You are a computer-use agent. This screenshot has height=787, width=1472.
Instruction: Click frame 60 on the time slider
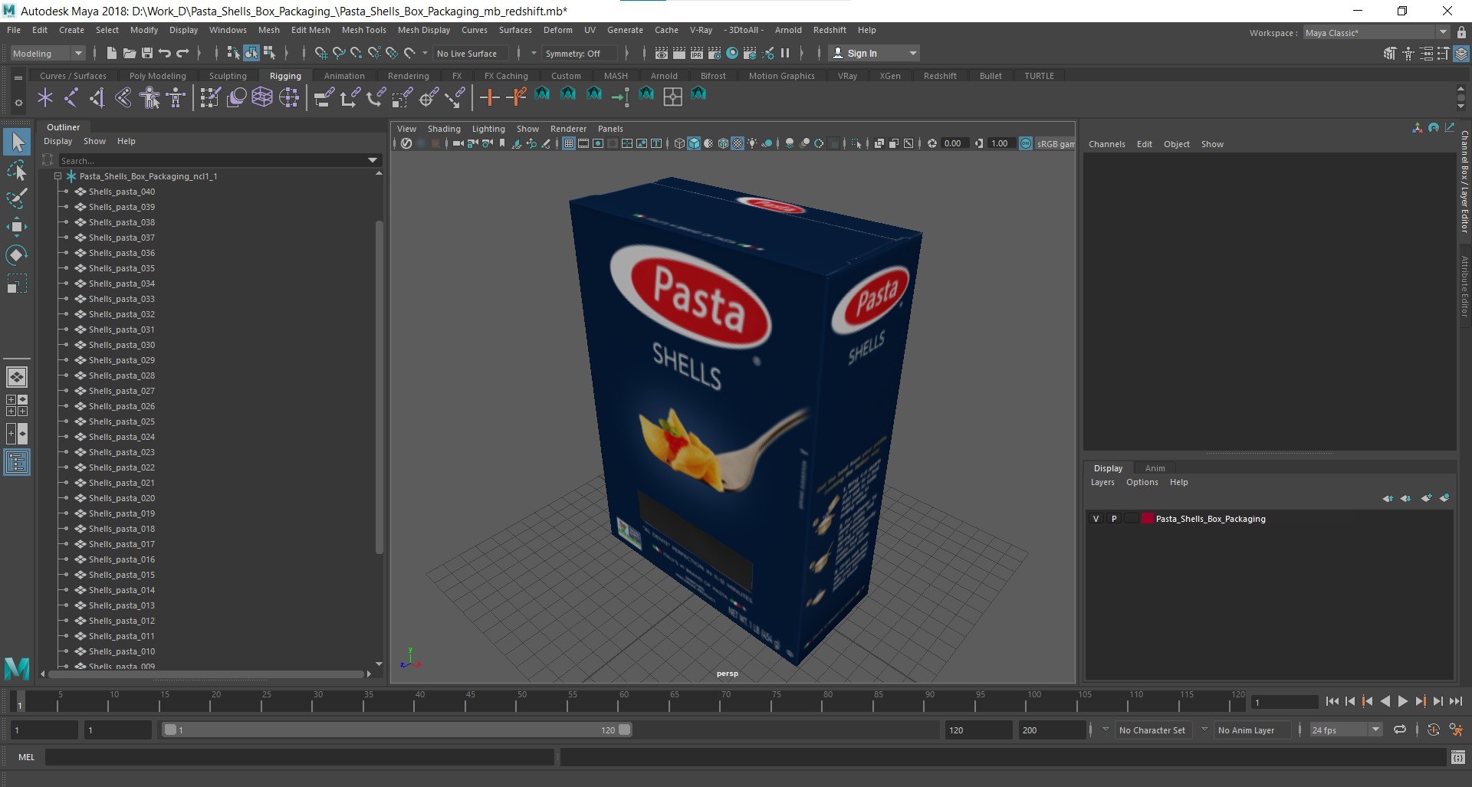[623, 701]
